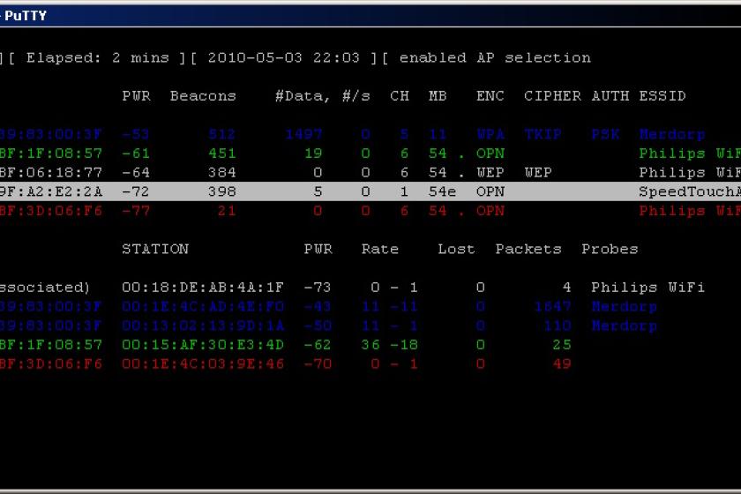
Task: Click red power value '-77'
Action: tap(136, 211)
